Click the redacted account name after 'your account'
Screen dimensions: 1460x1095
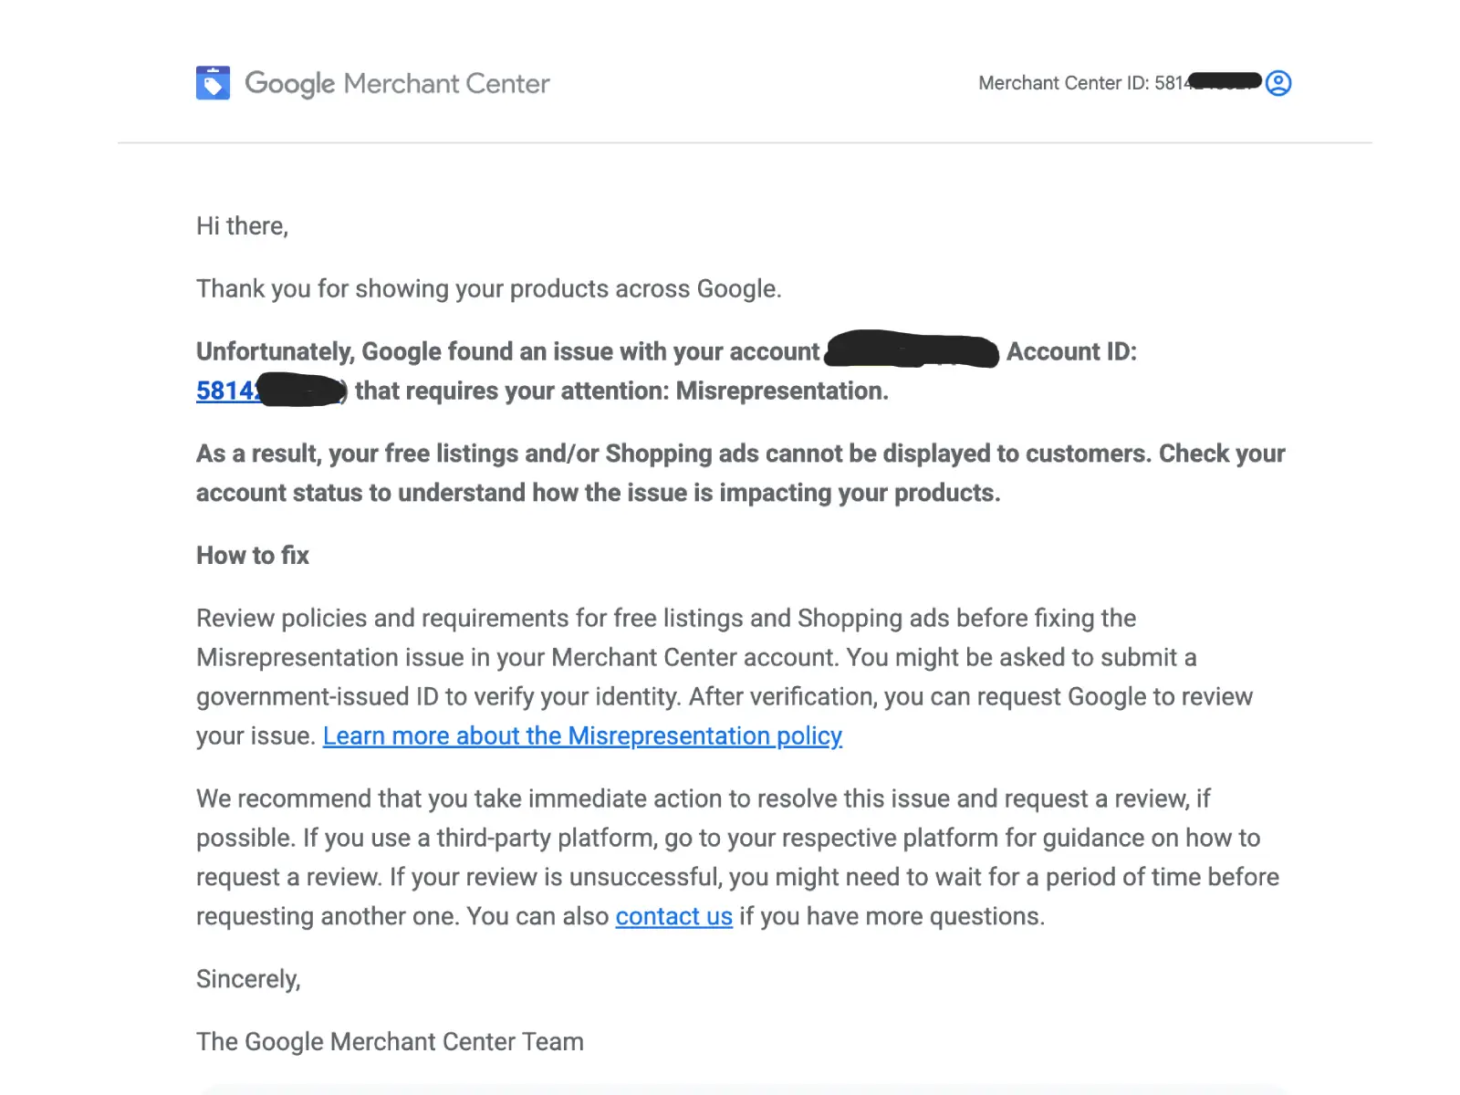point(912,350)
